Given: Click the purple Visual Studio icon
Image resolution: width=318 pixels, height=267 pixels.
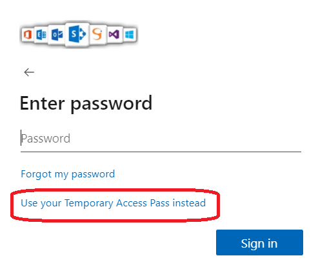Looking at the screenshot, I should (114, 34).
